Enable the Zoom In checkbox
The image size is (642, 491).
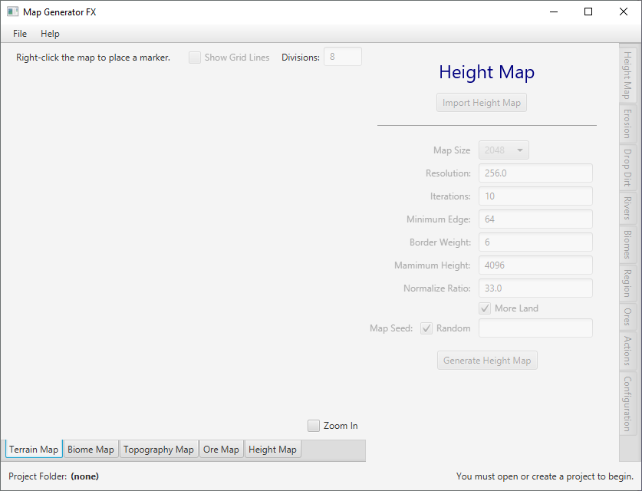[x=314, y=426]
